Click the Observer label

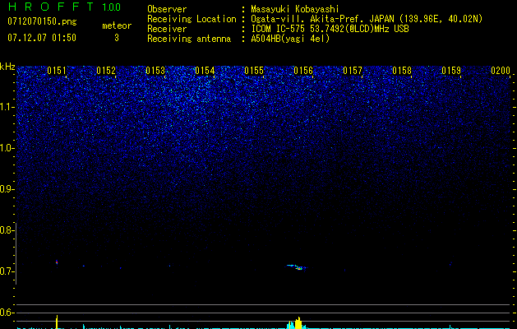coord(167,9)
